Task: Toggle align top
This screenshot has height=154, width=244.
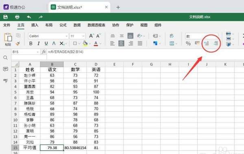Action: point(113,36)
